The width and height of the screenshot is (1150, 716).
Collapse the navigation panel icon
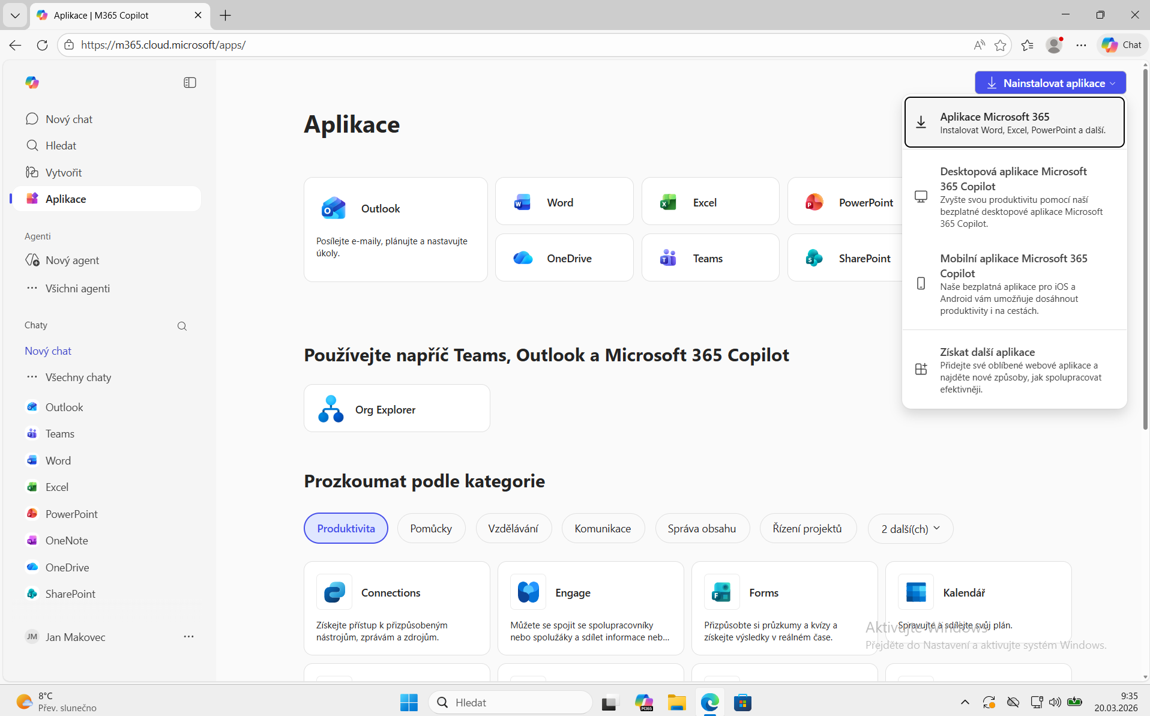190,82
